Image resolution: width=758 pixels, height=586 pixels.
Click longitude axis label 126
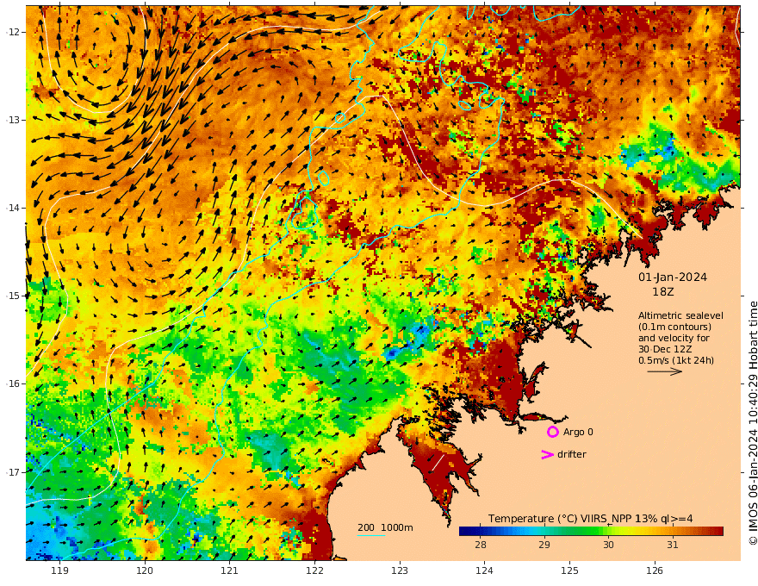tap(655, 570)
